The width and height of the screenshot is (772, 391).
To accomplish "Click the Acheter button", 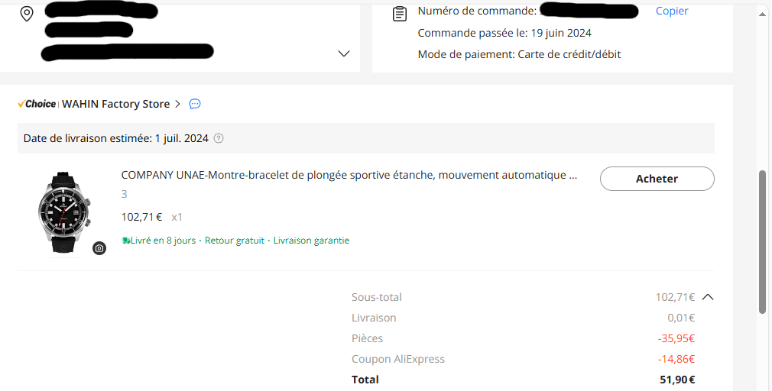I will point(657,179).
